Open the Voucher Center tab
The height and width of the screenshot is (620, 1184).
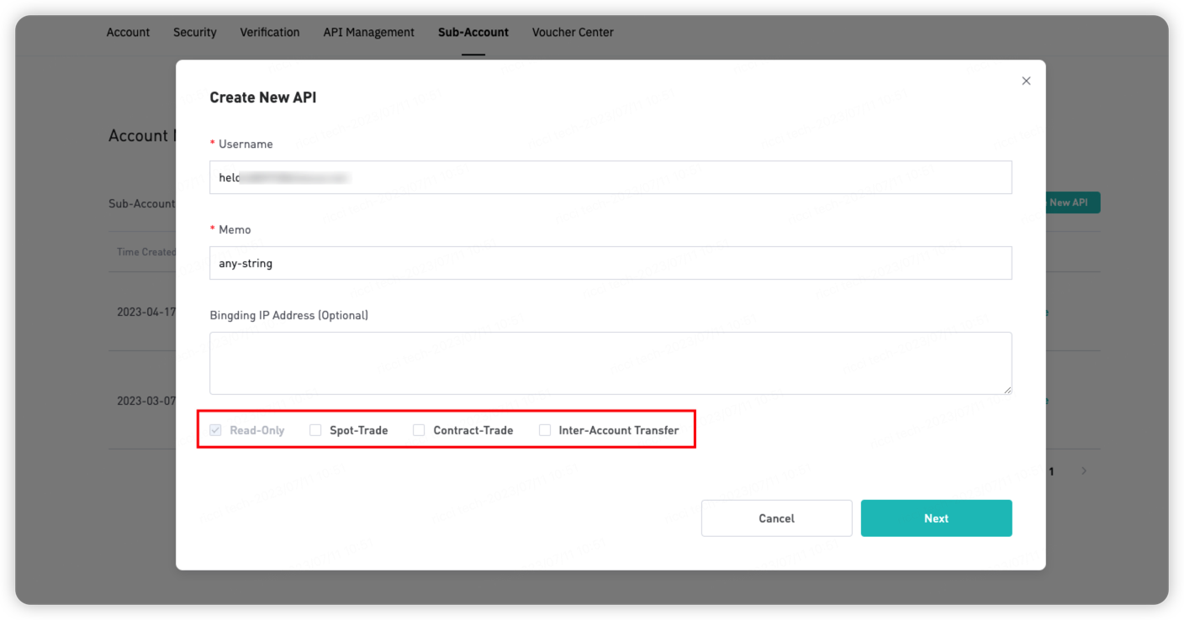(573, 32)
